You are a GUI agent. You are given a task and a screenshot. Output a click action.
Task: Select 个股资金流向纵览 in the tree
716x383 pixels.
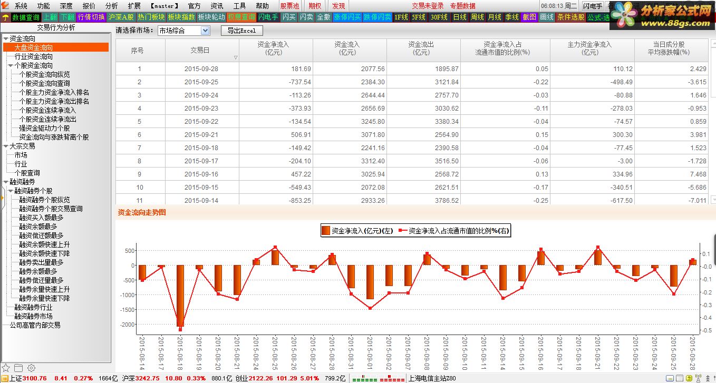click(x=44, y=75)
